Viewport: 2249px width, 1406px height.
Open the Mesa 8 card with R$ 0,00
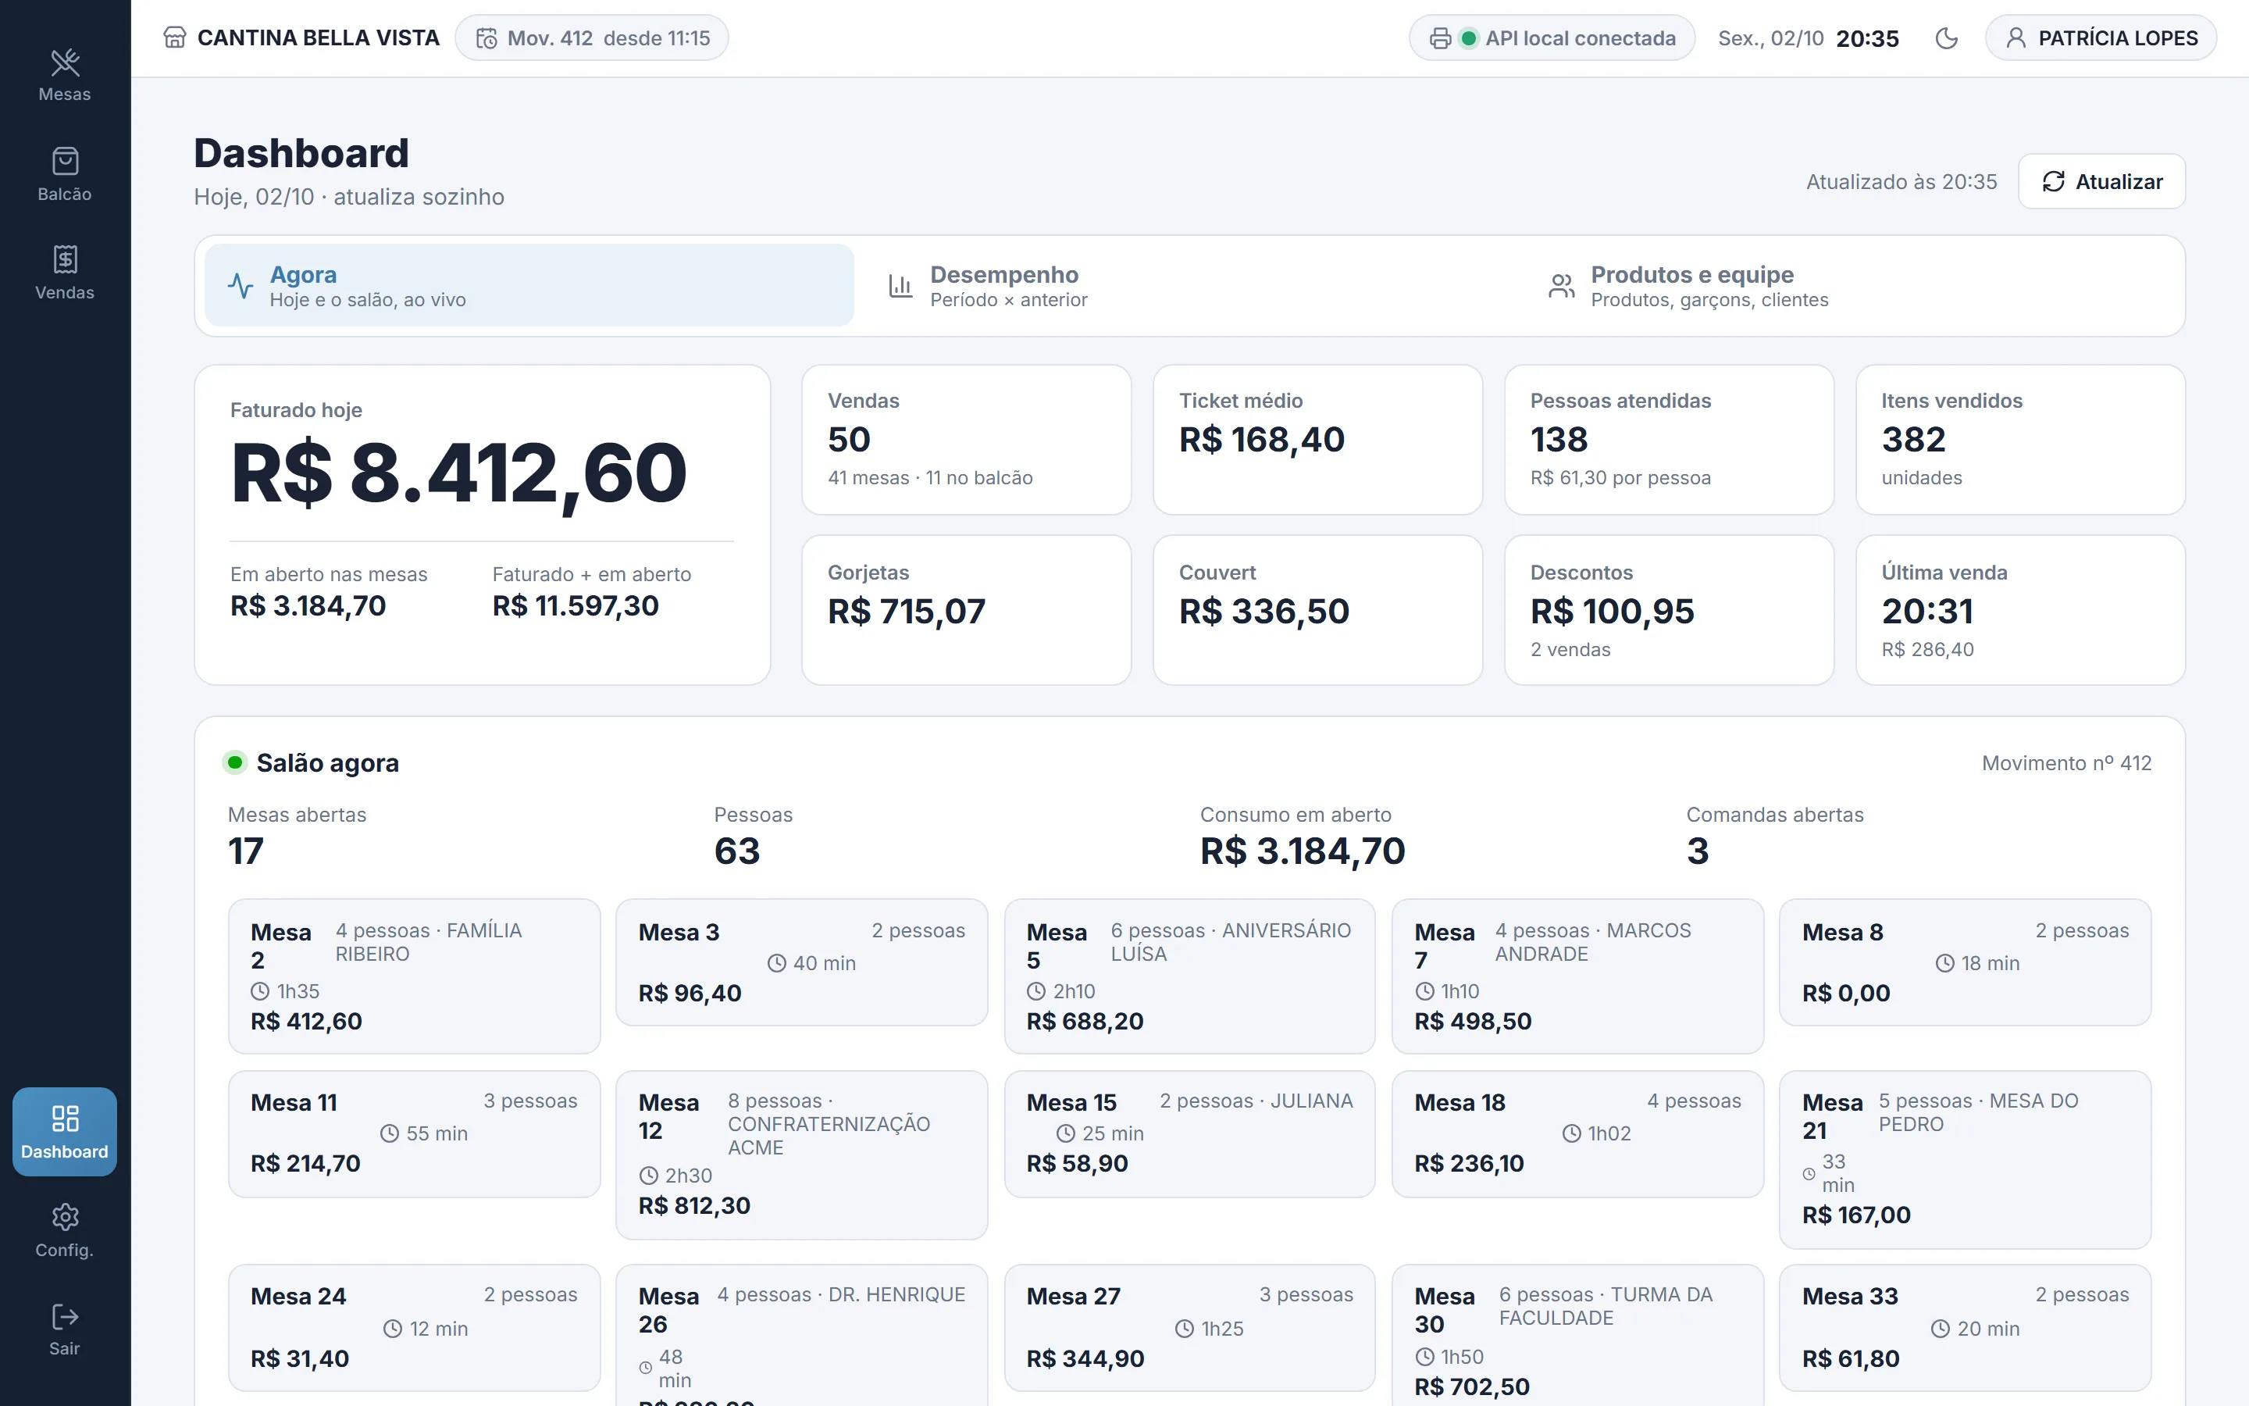[1965, 962]
